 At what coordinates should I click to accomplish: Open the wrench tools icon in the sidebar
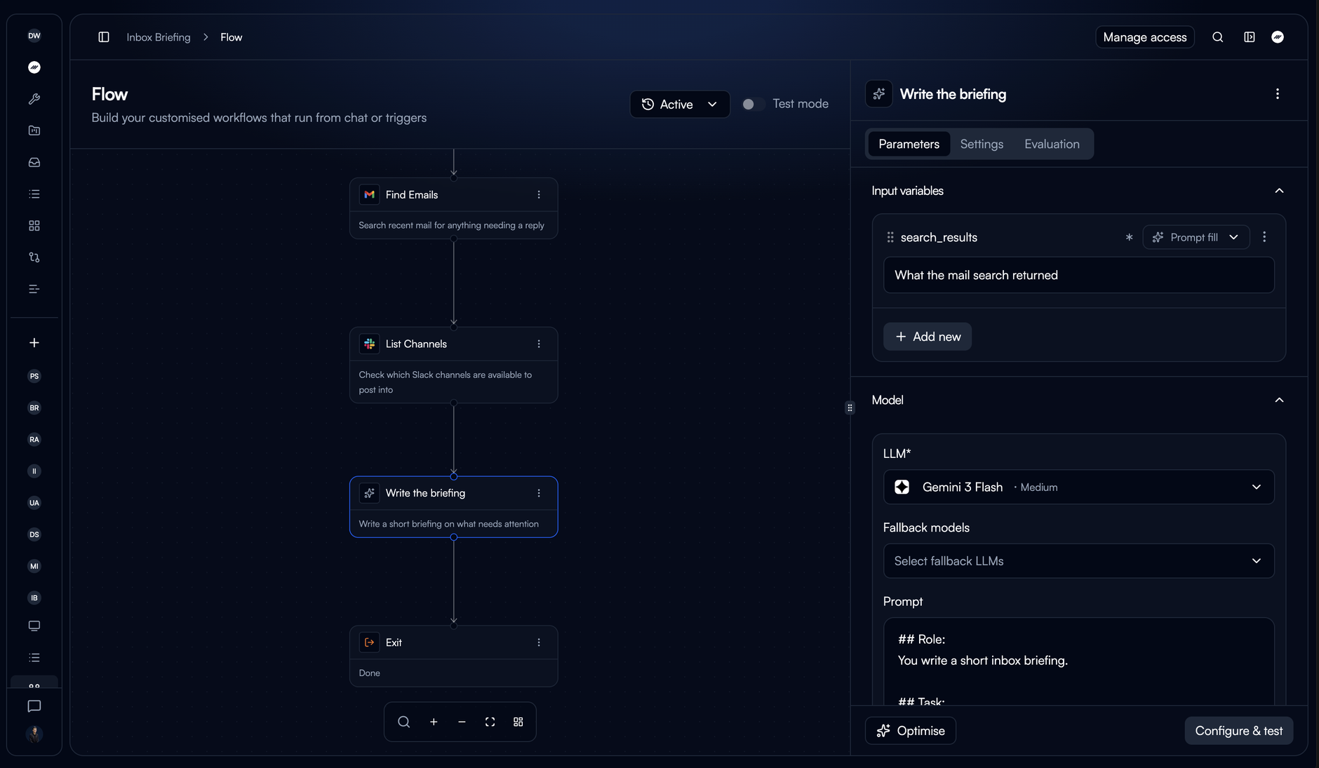point(34,99)
